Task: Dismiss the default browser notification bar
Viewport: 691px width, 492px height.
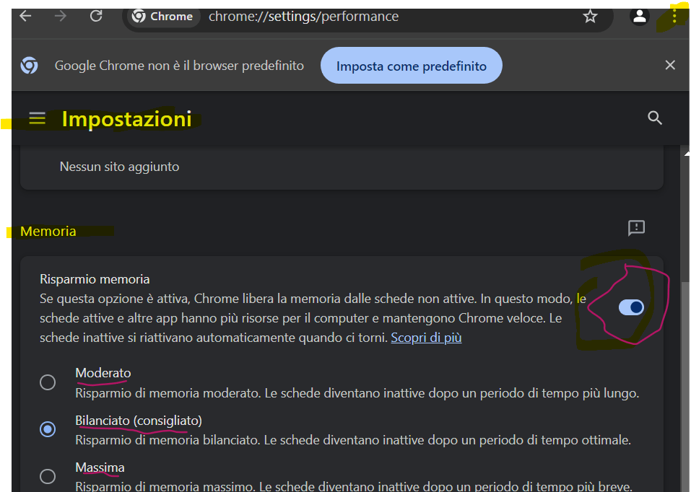Action: click(670, 66)
